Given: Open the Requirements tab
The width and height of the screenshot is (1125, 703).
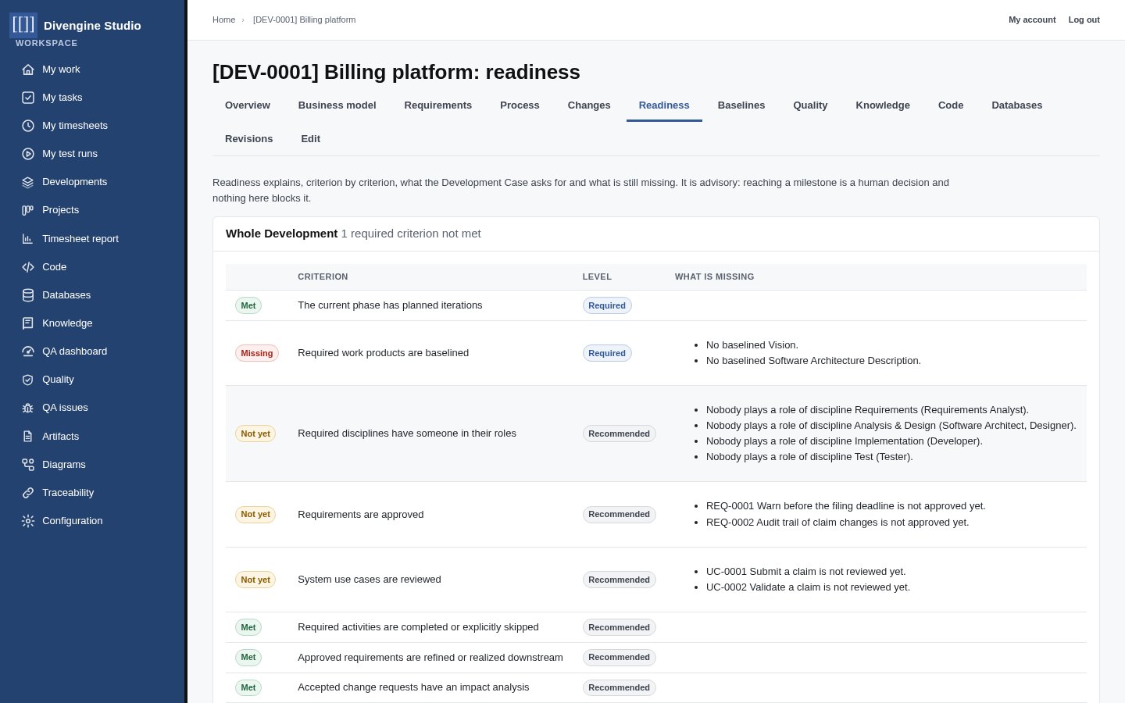Looking at the screenshot, I should (438, 105).
